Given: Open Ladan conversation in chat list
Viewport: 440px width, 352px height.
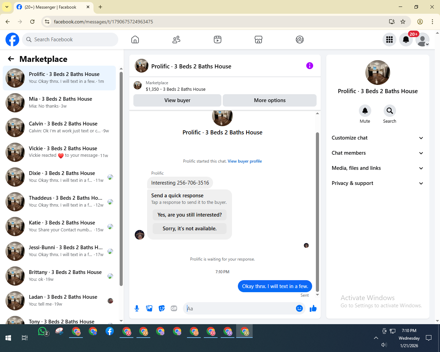Looking at the screenshot, I should (x=59, y=301).
